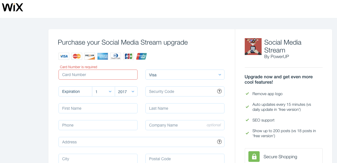Click the Social Media Stream app thumbnail

[x=253, y=47]
